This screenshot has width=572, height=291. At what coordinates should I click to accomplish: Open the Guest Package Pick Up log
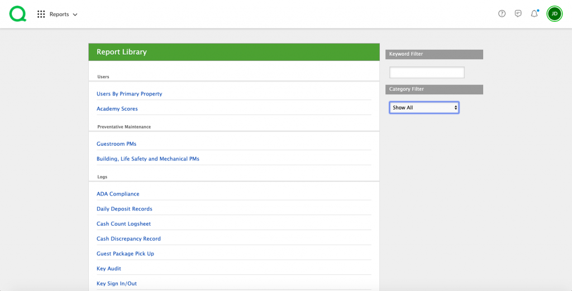pyautogui.click(x=125, y=254)
